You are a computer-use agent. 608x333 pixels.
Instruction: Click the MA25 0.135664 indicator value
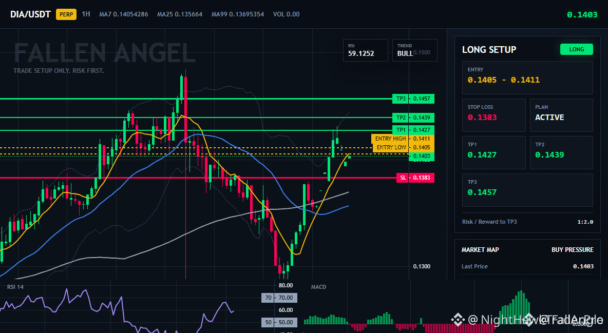pyautogui.click(x=180, y=14)
